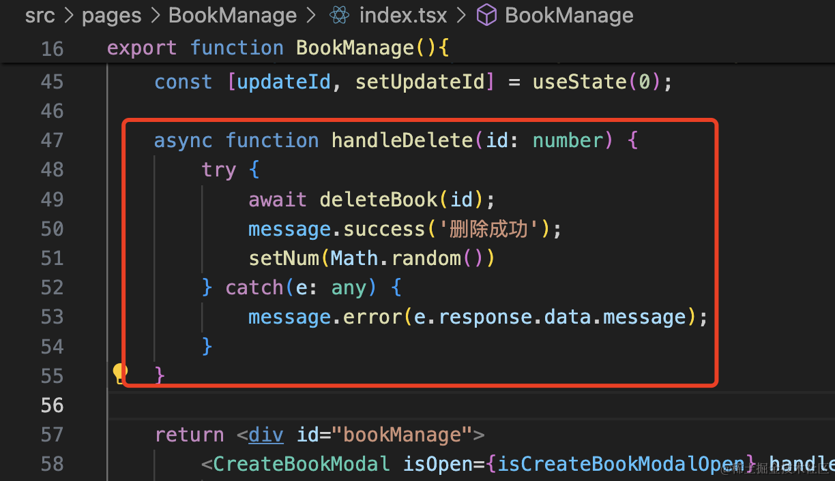Click the React file icon beside index.tsx
This screenshot has width=835, height=481.
[338, 15]
